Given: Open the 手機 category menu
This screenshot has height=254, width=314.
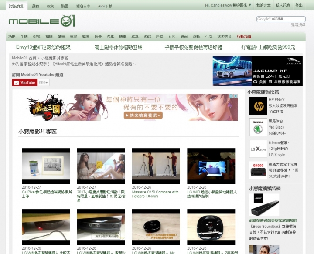Looking at the screenshot, I should 24,37.
